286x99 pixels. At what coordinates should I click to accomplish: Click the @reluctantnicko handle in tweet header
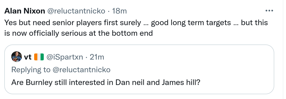click(76, 11)
